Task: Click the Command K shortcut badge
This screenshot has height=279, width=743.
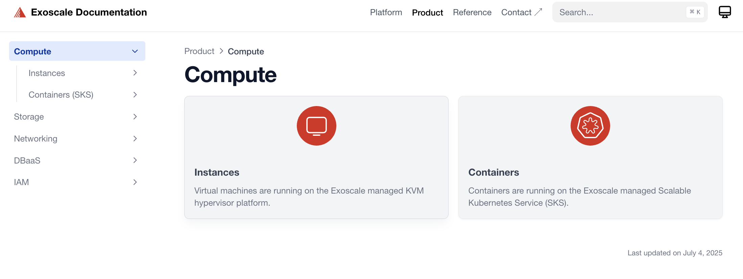Action: [x=695, y=12]
